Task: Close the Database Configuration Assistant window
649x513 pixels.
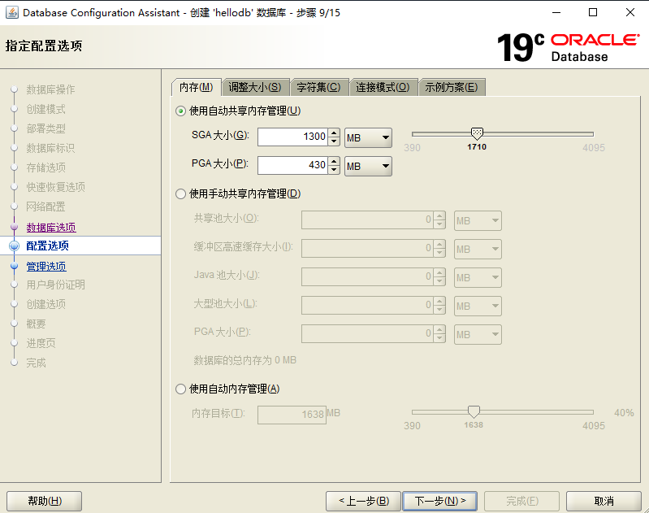Action: (x=630, y=12)
